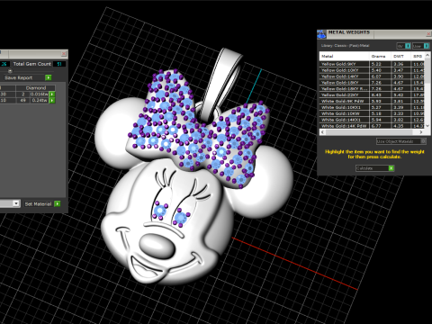Close the gem report panel
The image size is (432, 324).
coord(64,54)
